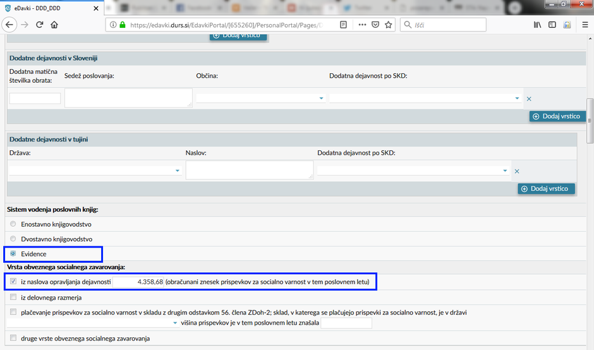
Task: Toggle reader view icon in address bar
Action: 343,25
